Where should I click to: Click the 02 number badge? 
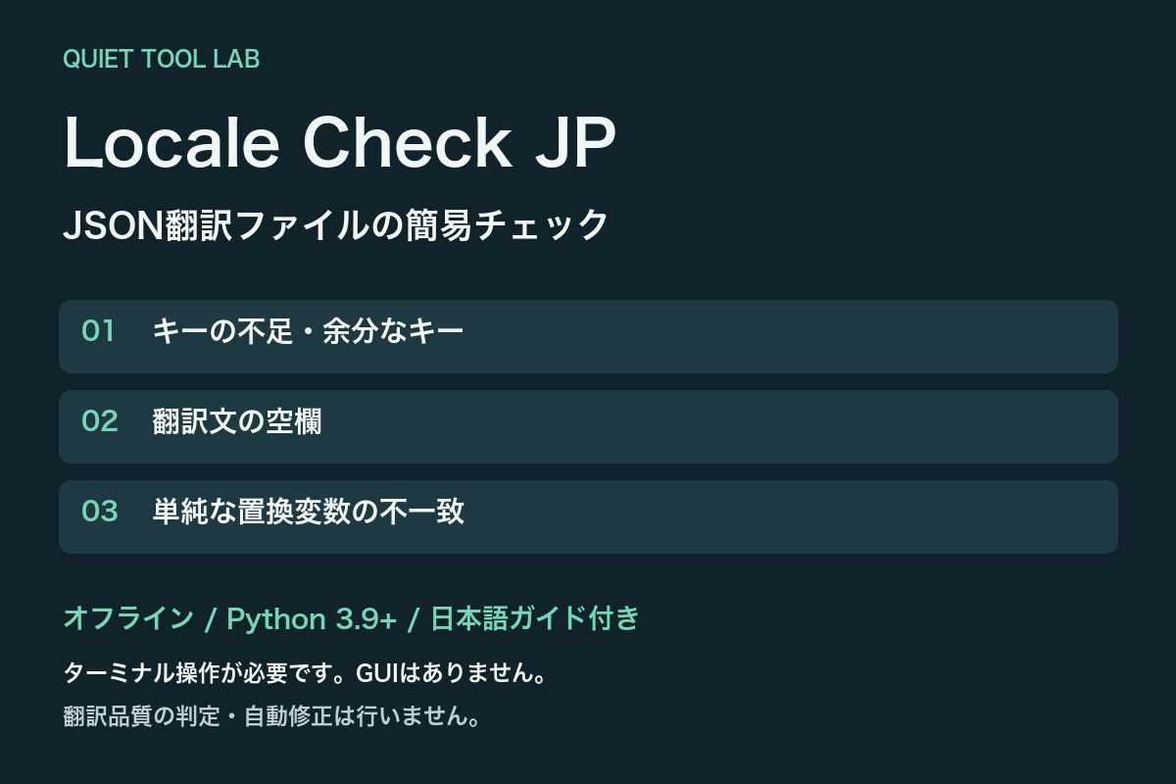click(100, 421)
